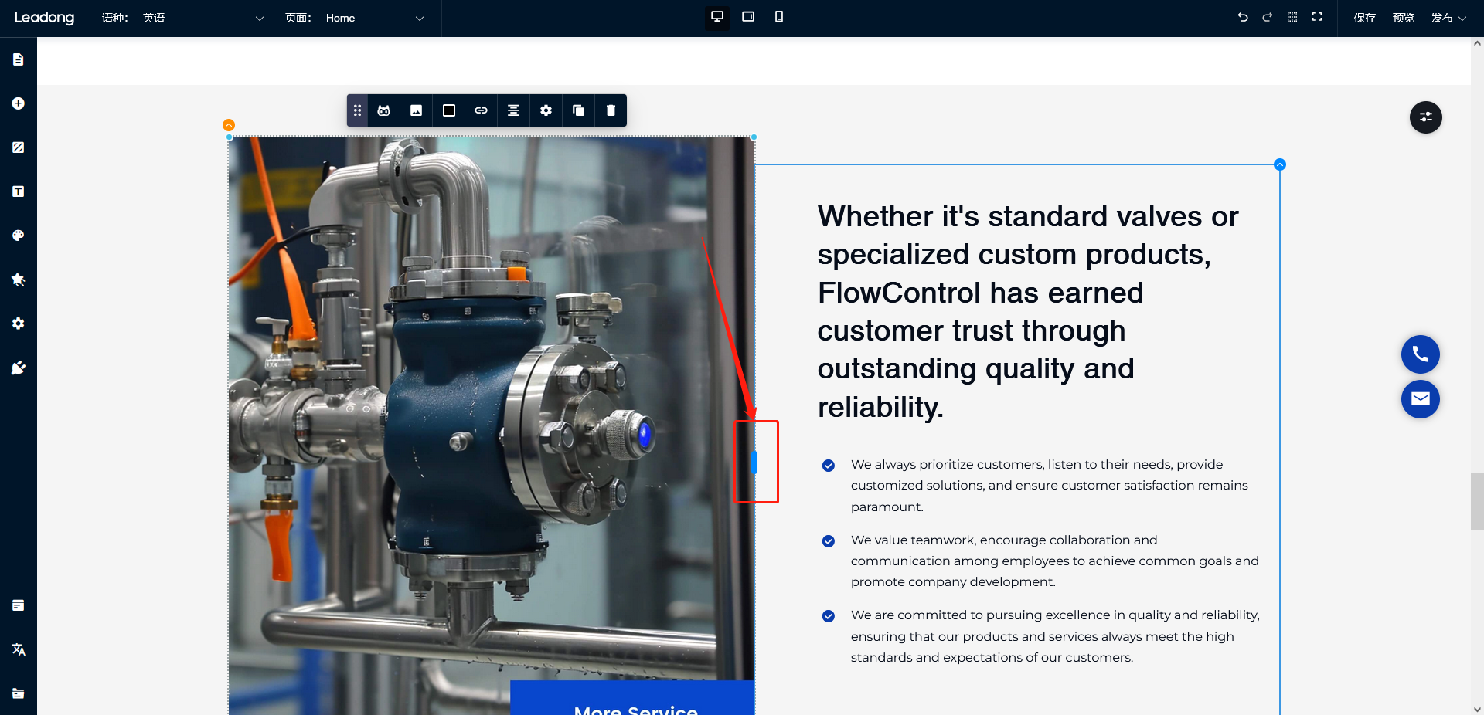
Task: Click the palette icon in left sidebar
Action: point(19,236)
